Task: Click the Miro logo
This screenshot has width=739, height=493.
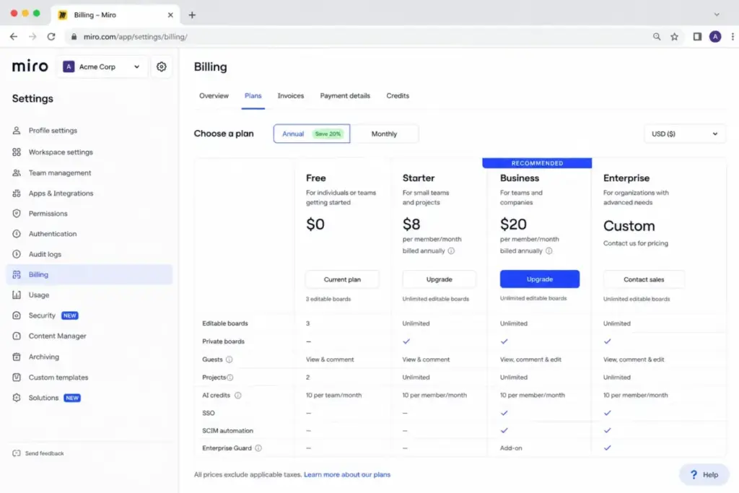Action: click(30, 66)
